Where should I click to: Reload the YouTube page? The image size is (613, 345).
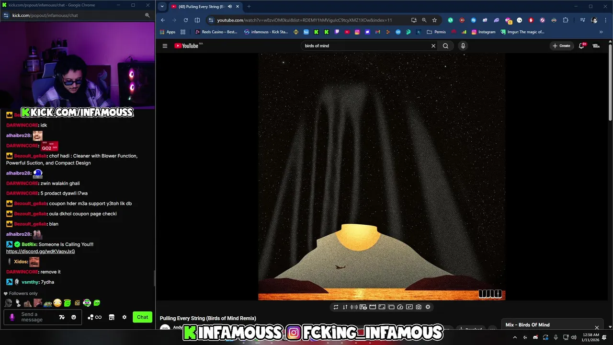click(x=186, y=20)
